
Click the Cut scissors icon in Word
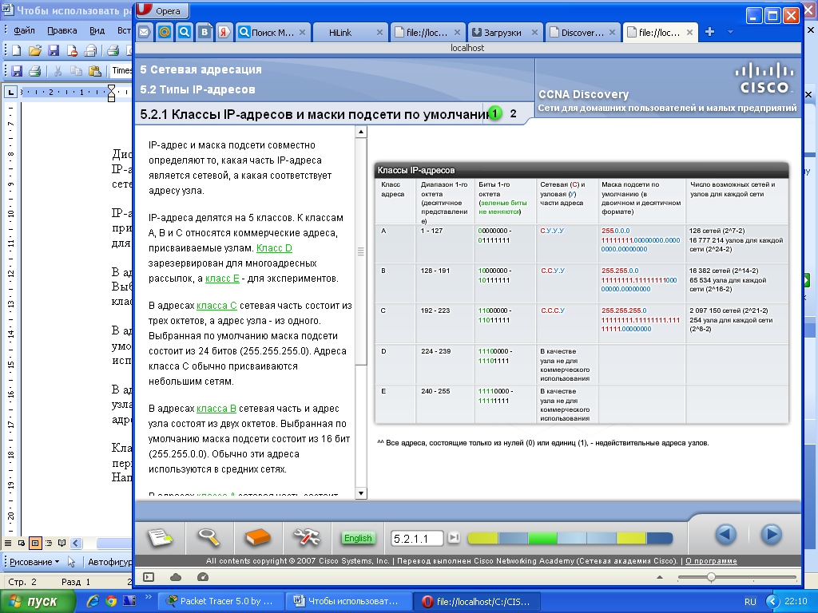coord(58,70)
